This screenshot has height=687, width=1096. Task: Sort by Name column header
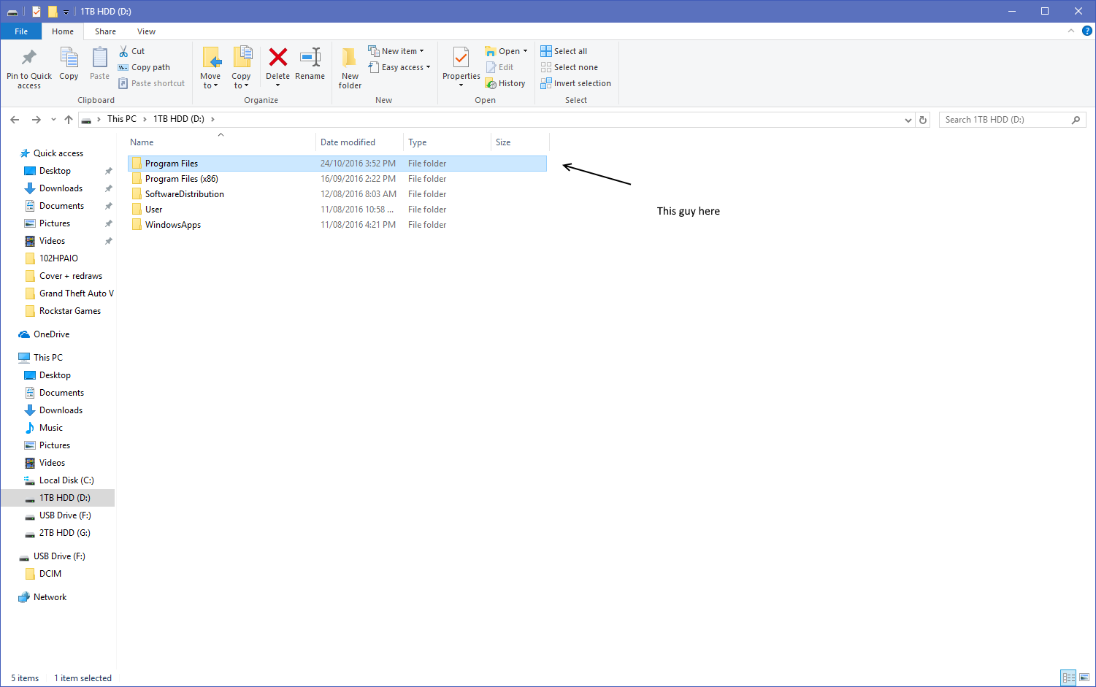(221, 142)
